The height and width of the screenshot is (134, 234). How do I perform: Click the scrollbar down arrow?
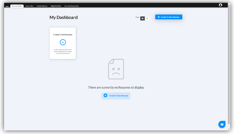229,129
